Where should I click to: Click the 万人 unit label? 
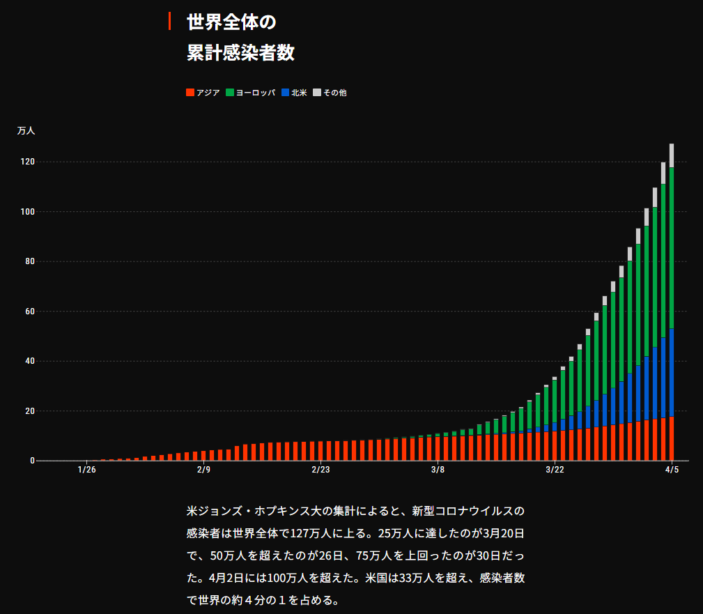[x=26, y=130]
